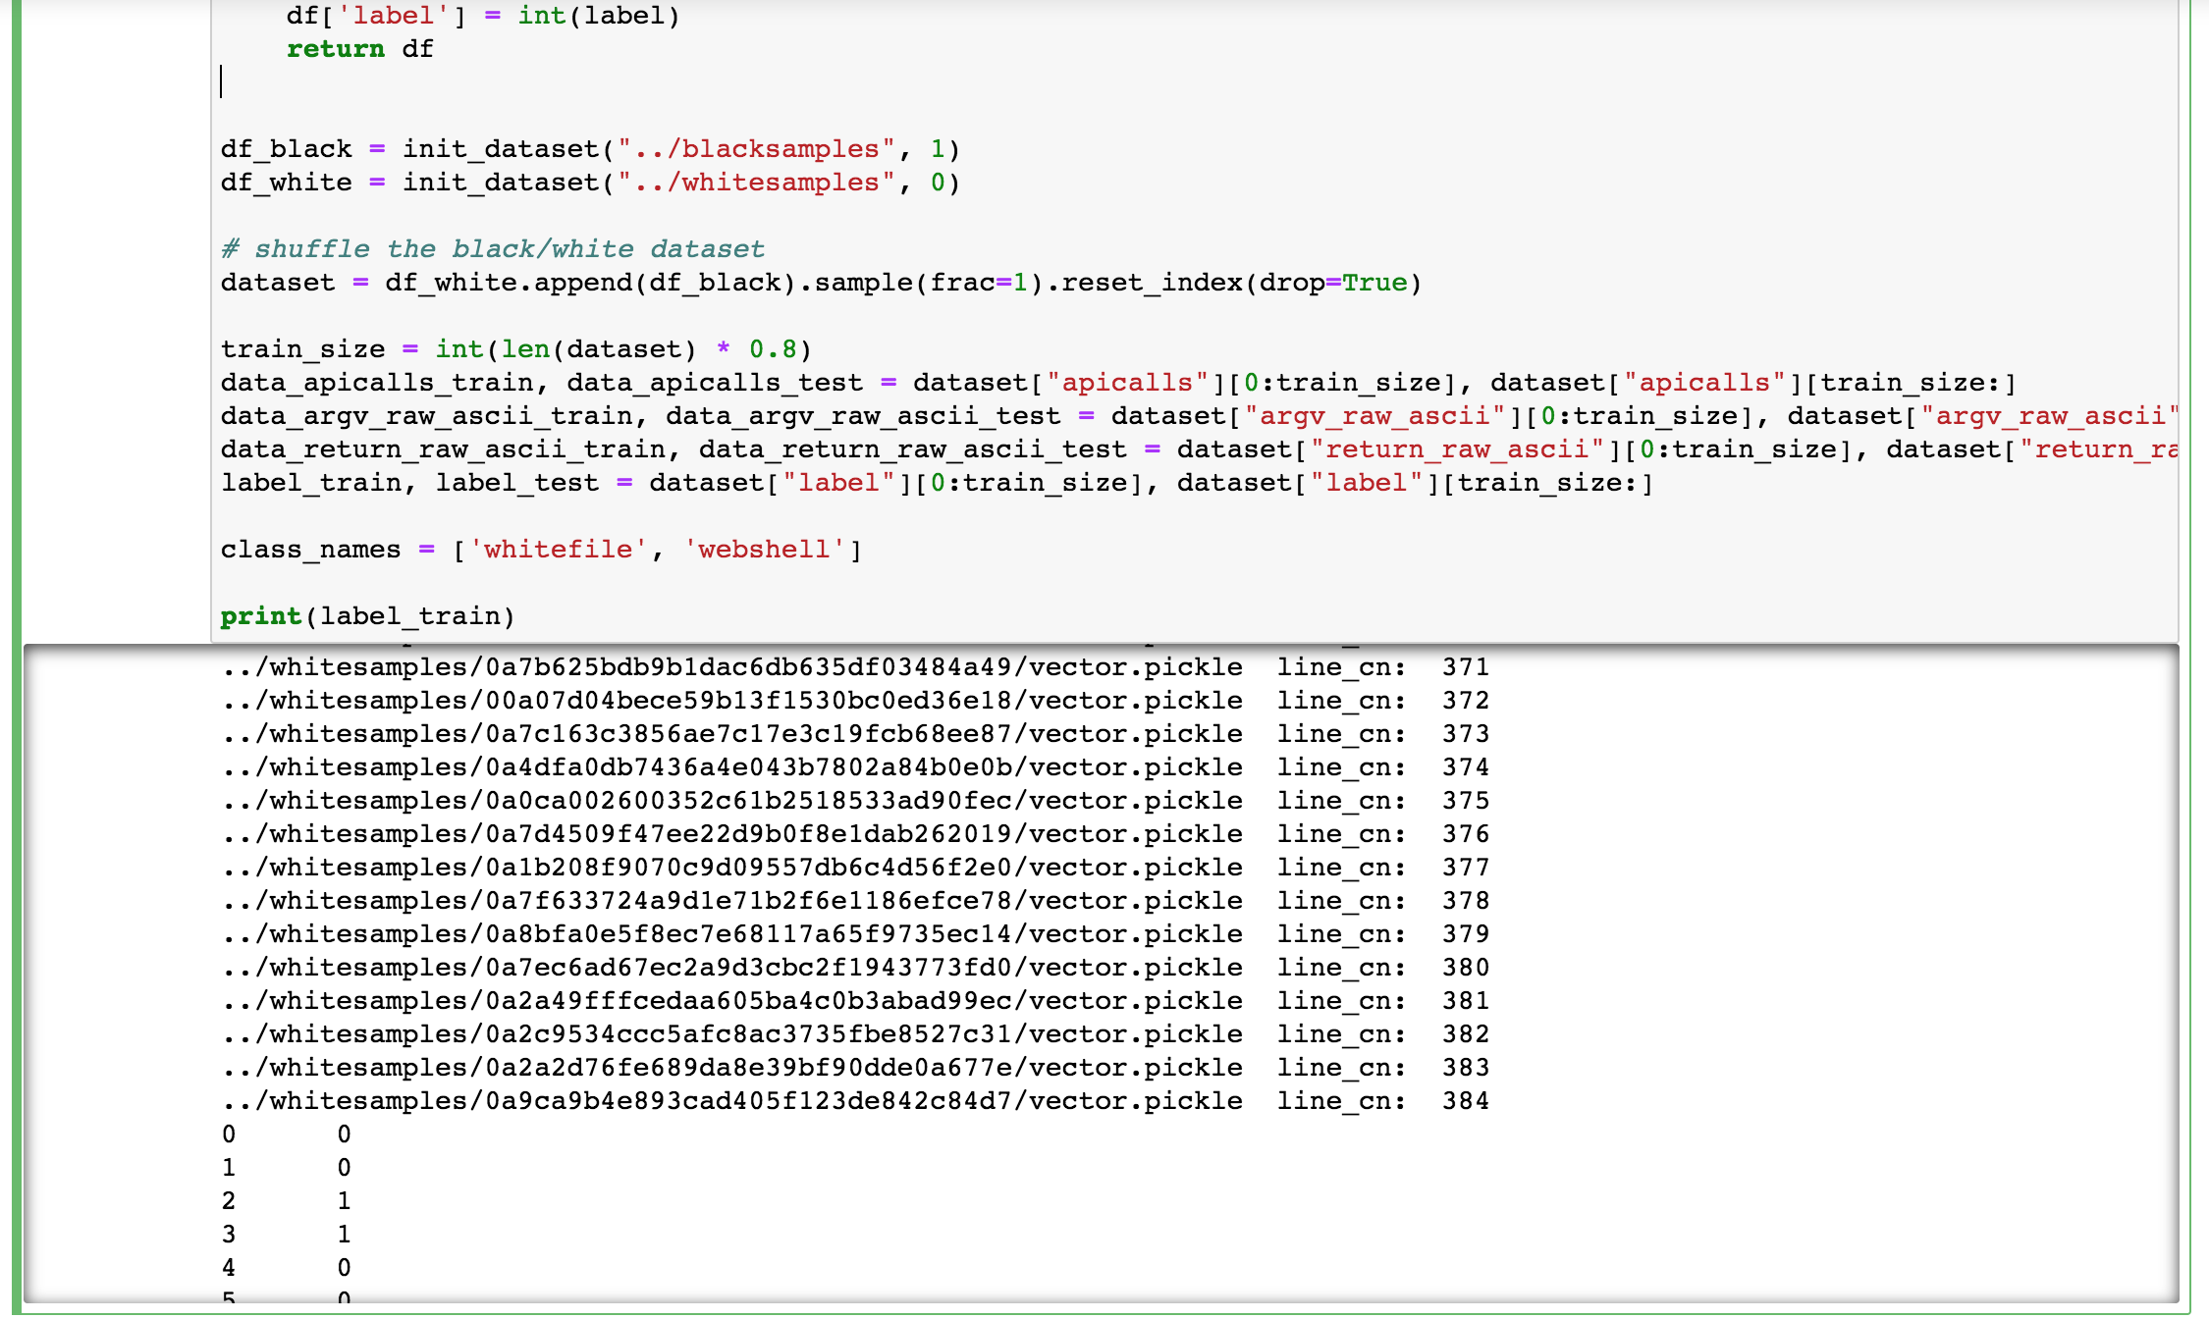The width and height of the screenshot is (2209, 1319).
Task: Click the "../blacksamples" string in code
Action: 756,149
